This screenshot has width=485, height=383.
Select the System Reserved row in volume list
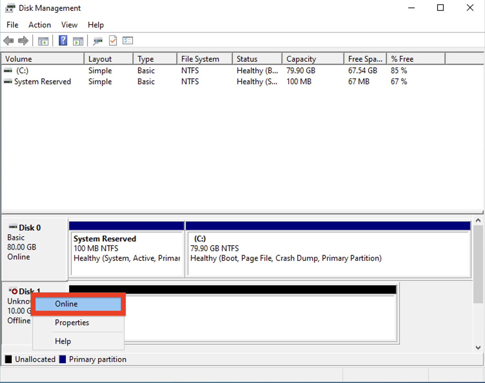[223, 82]
